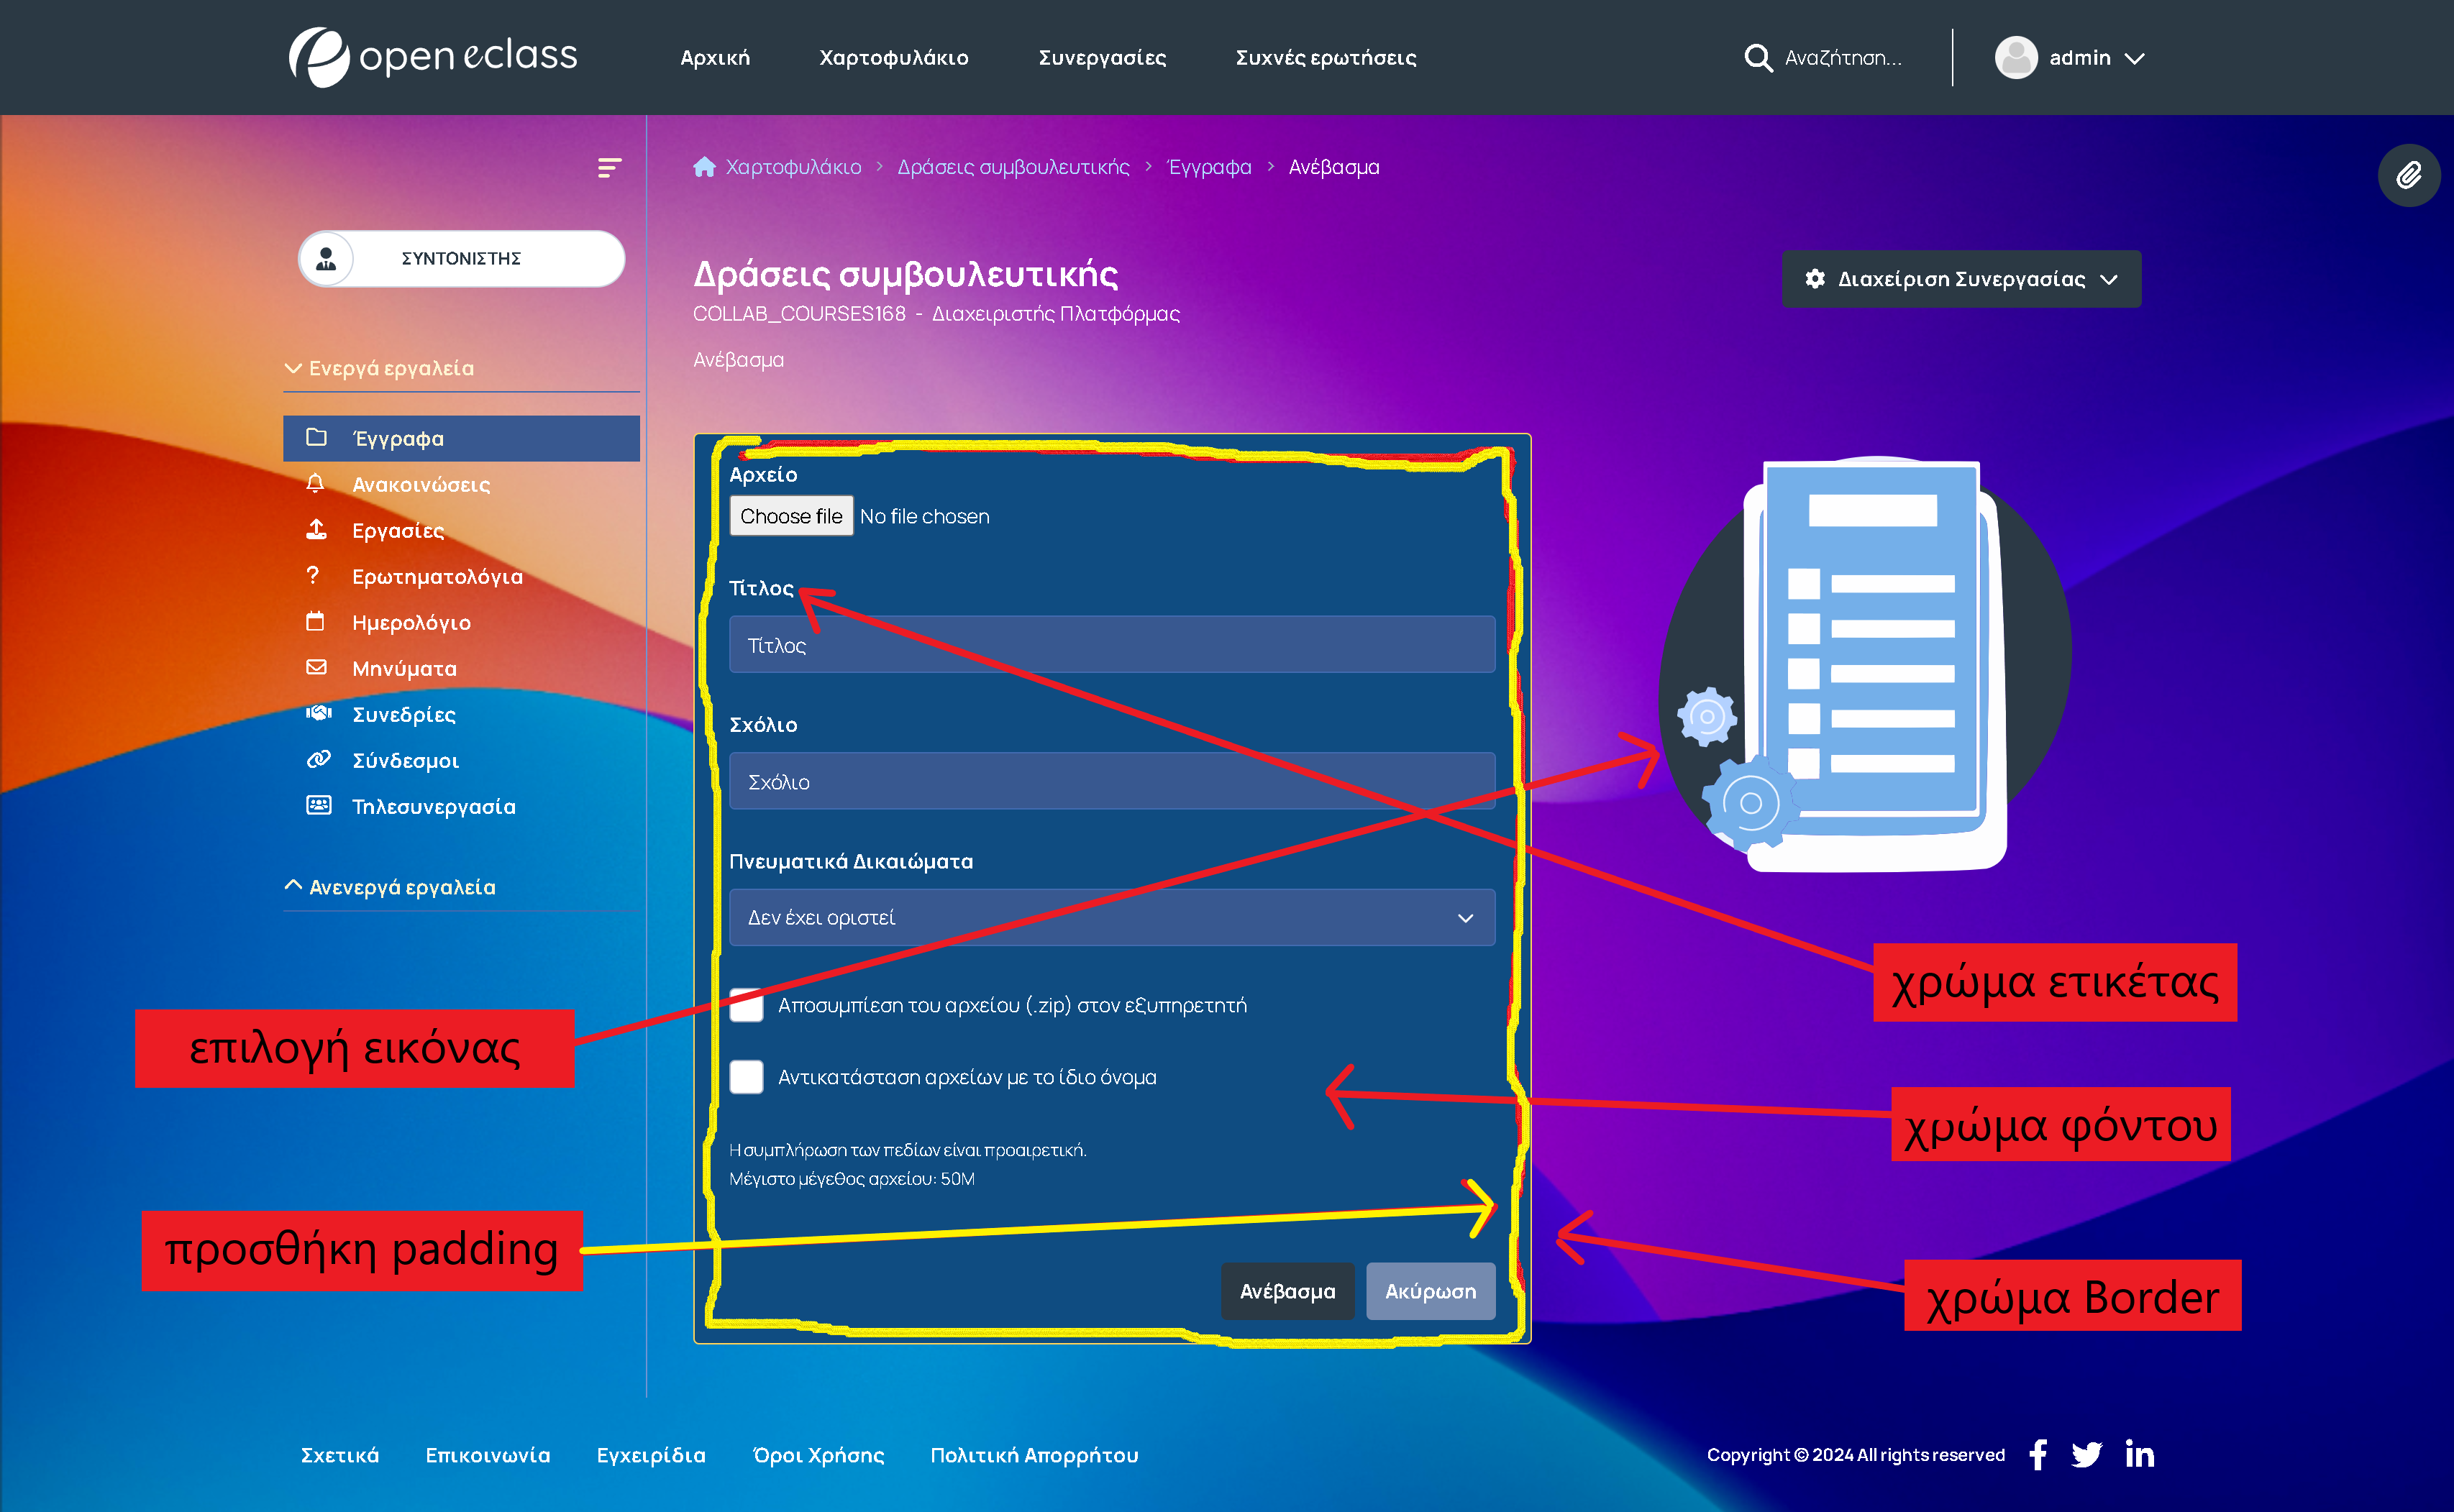The width and height of the screenshot is (2454, 1512).
Task: Open Συνεργασίες in top menu
Action: click(1103, 58)
